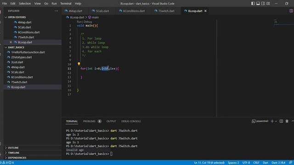294x165 pixels.
Task: Change encoding via UTF-8 status item
Action: [246, 163]
